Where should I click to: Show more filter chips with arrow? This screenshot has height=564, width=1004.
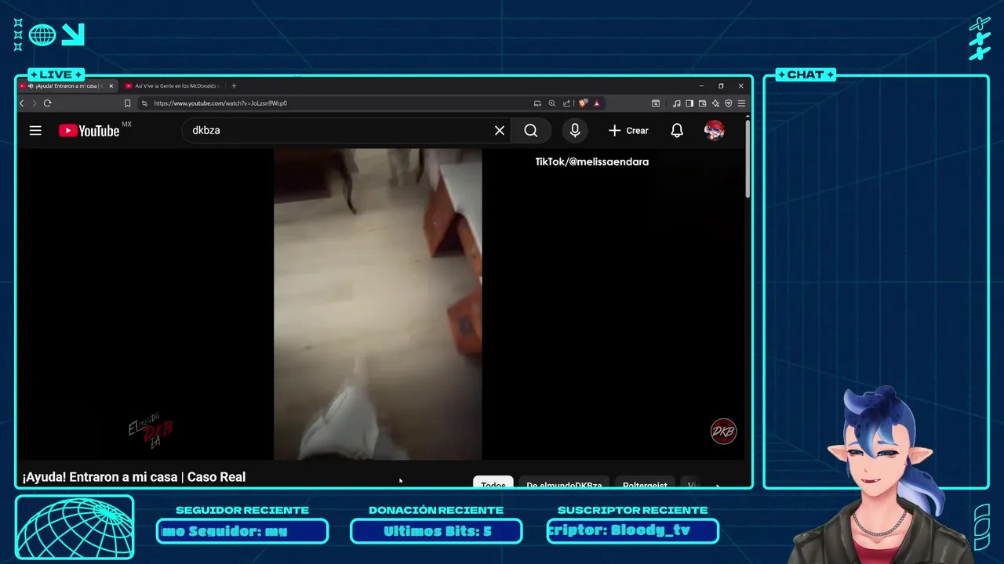tap(717, 485)
